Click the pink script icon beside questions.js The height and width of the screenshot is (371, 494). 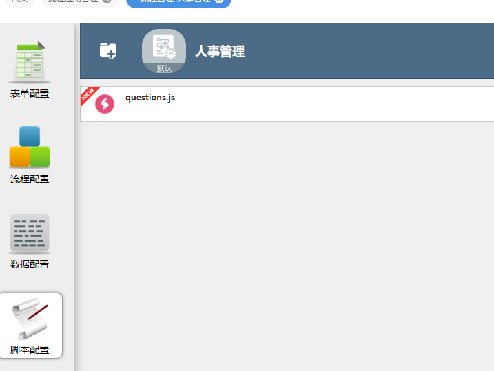click(105, 104)
